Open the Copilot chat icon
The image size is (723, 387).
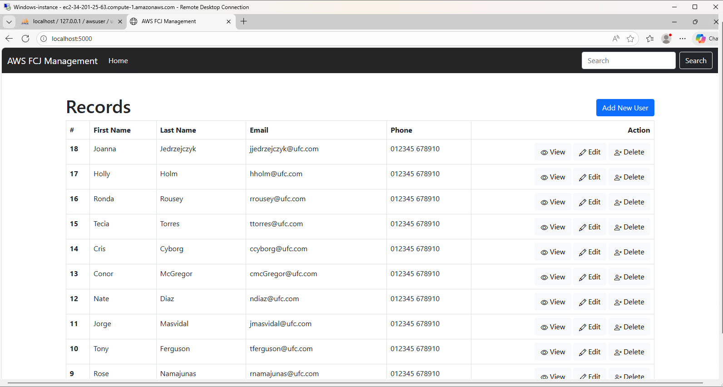click(x=701, y=39)
